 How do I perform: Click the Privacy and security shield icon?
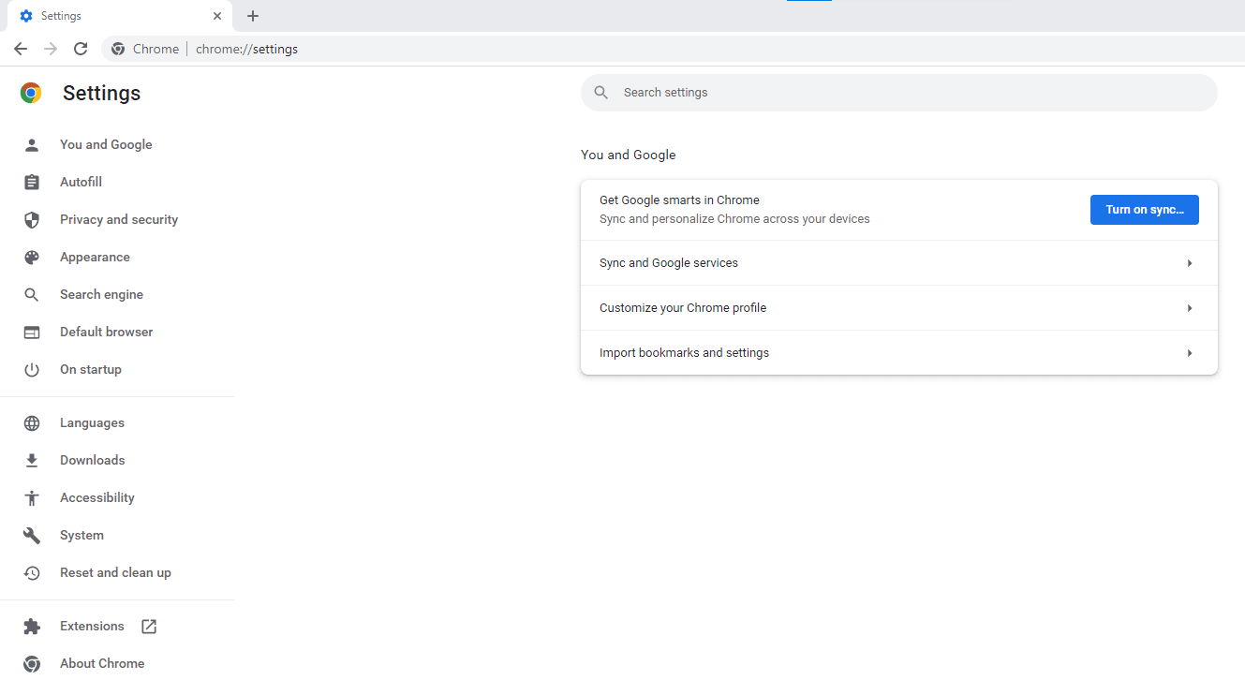click(x=32, y=220)
